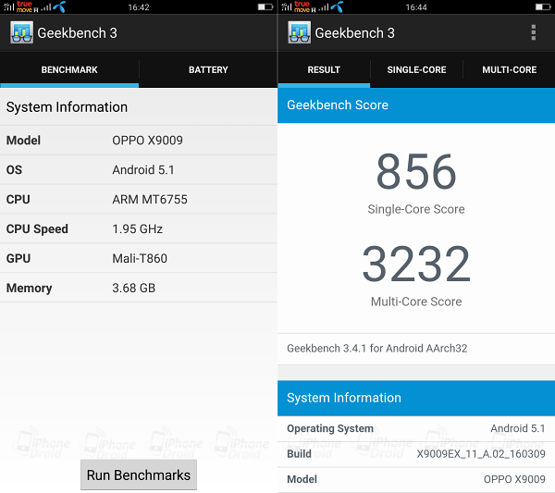This screenshot has width=555, height=493.
Task: Tap the Build row X9009EX_11_A.02_160309
Action: pos(416,454)
